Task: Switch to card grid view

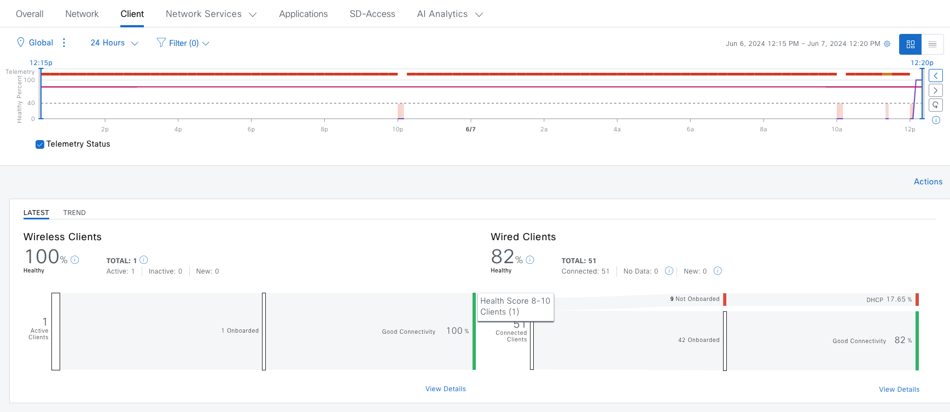Action: point(910,44)
